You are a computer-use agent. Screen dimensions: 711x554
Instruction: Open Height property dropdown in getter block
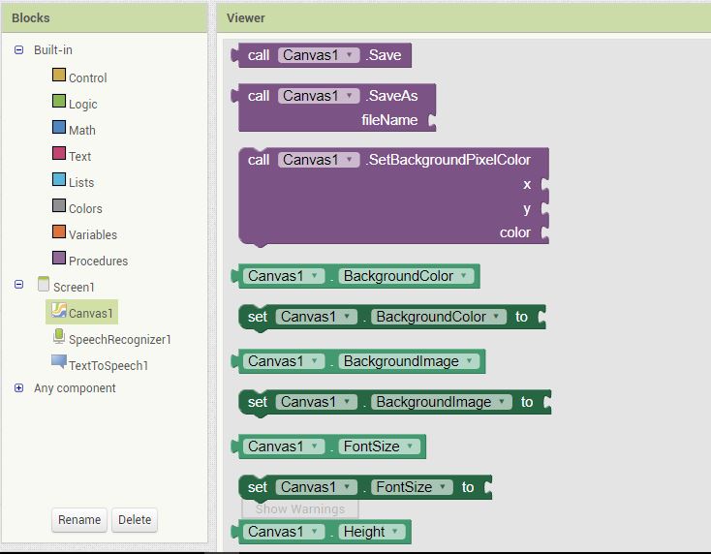tap(372, 532)
